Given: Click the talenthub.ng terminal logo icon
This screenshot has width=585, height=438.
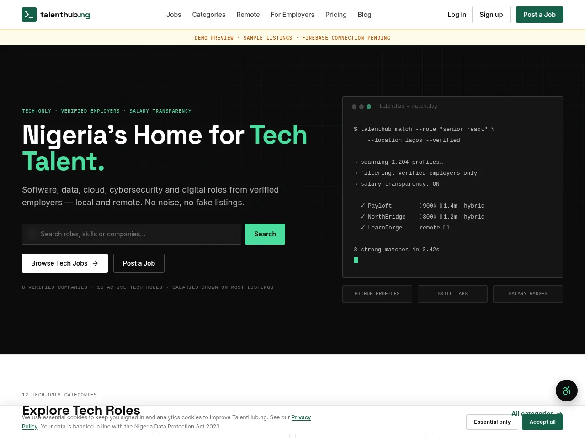Looking at the screenshot, I should click(x=29, y=15).
